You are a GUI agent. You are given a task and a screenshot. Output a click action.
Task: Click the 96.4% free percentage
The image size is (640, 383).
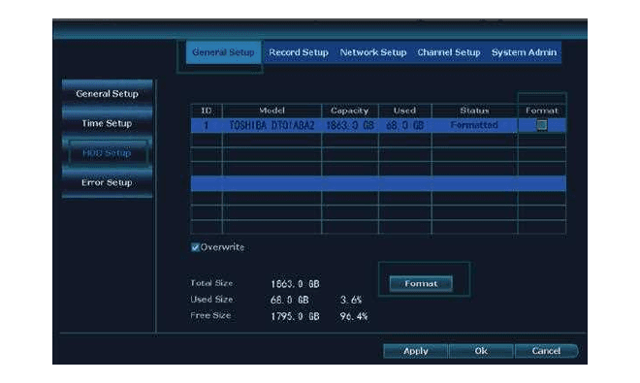click(354, 316)
